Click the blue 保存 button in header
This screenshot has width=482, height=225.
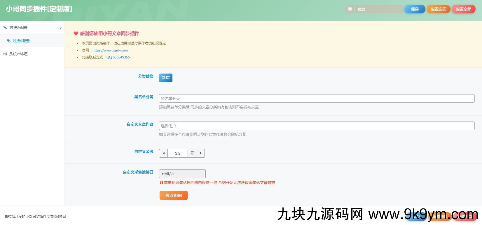coord(415,9)
